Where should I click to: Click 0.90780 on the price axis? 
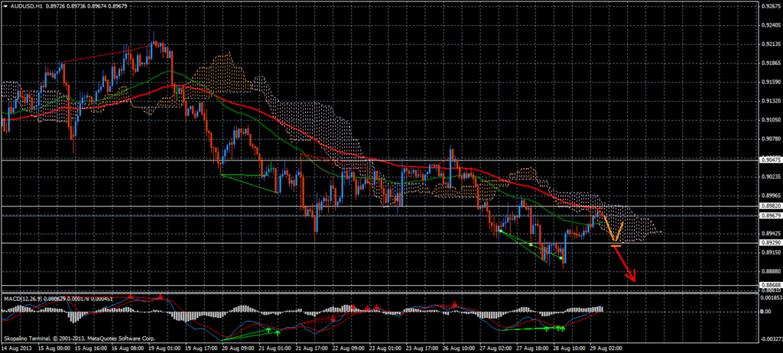pos(770,139)
